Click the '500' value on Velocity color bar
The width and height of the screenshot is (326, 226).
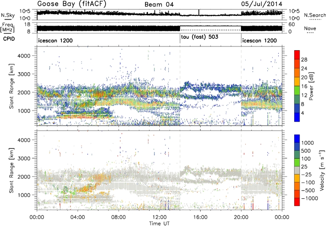click(306, 151)
